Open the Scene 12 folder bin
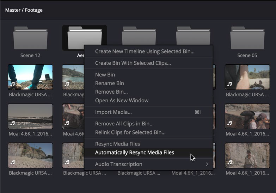The image size is (276, 193). click(x=30, y=38)
